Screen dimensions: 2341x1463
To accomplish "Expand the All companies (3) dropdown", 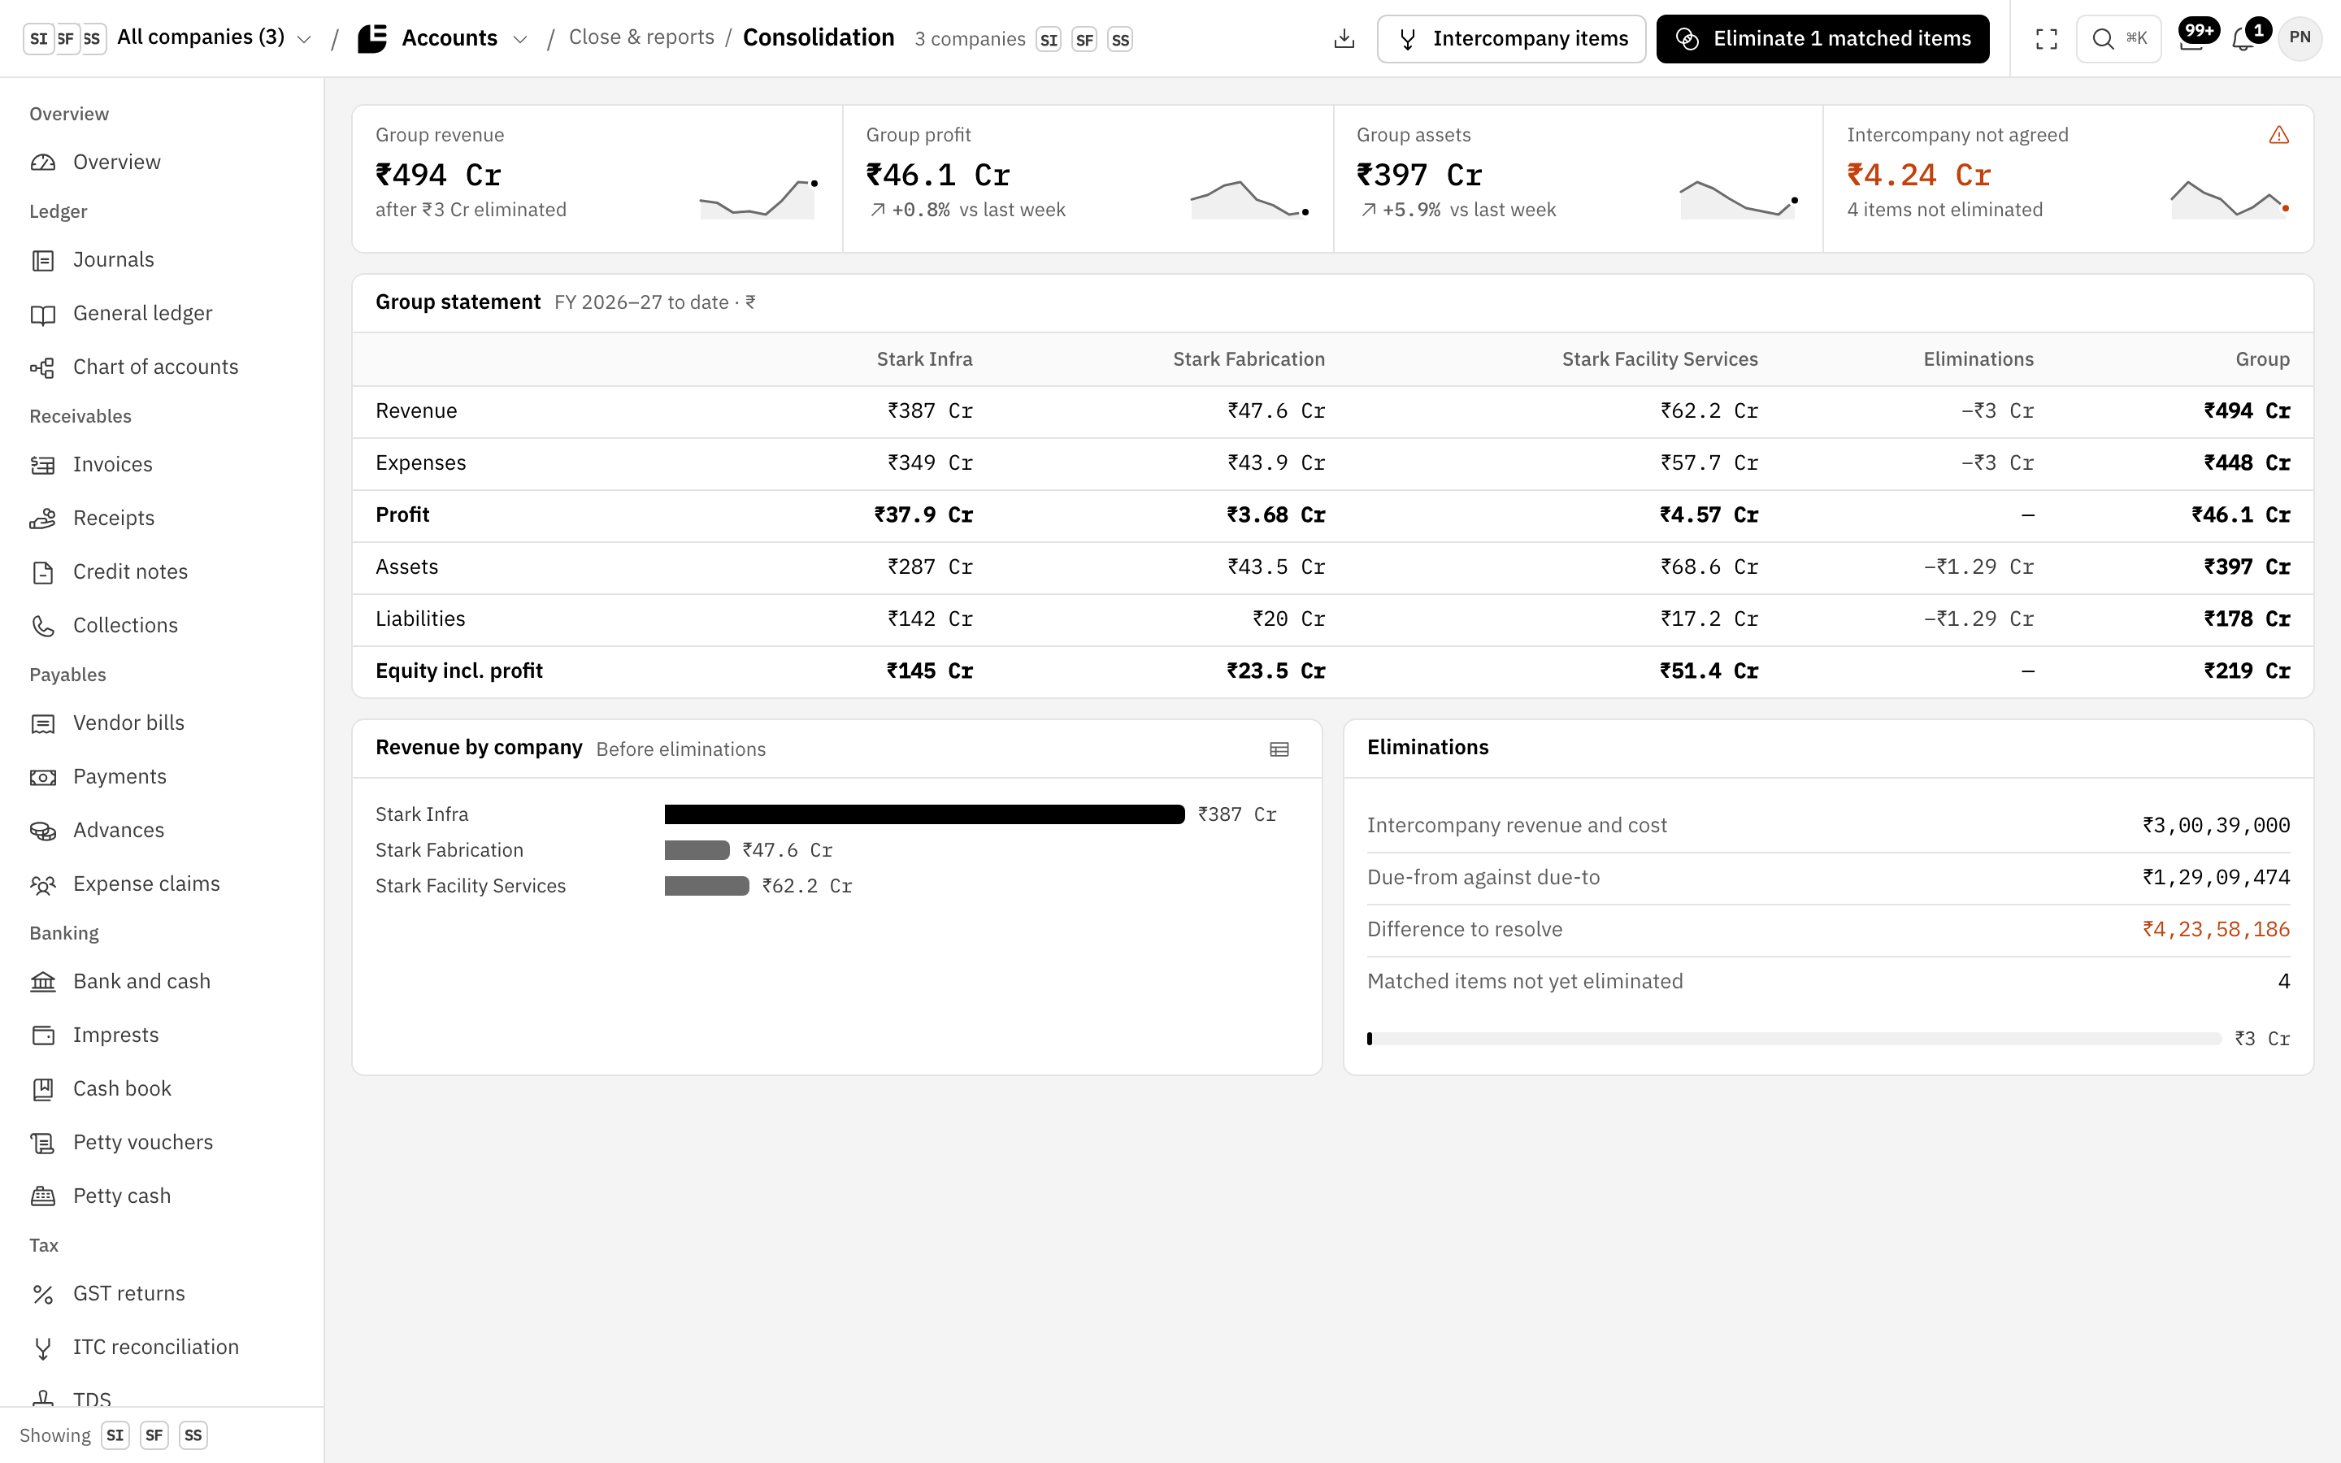I will [169, 39].
